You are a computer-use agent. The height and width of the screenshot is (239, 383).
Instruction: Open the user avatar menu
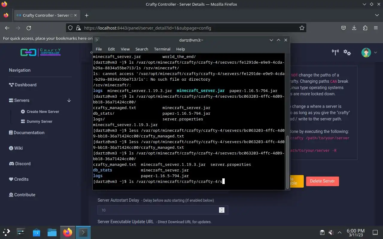coord(369,52)
